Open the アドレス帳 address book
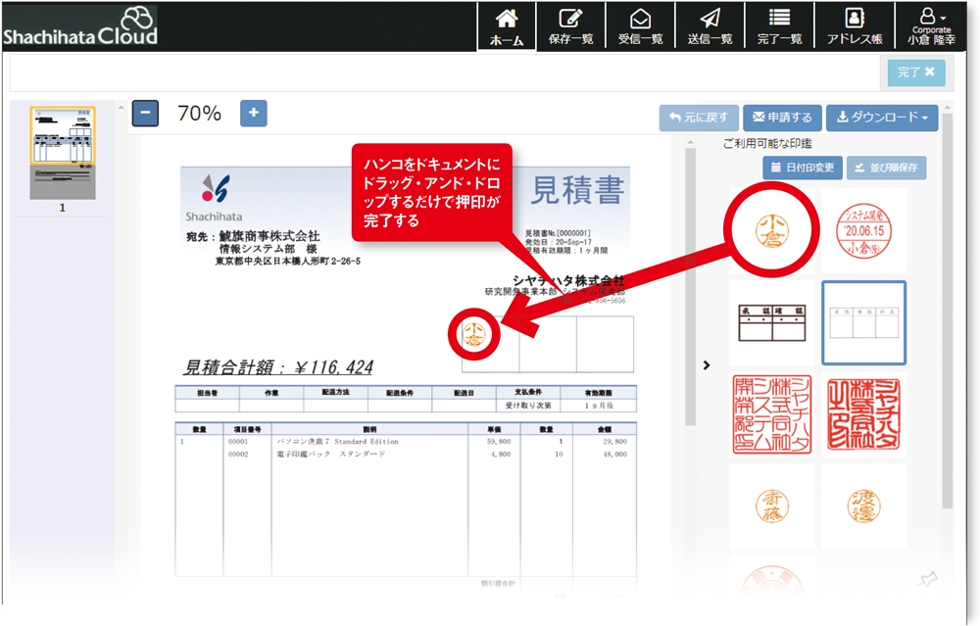Image resolution: width=980 pixels, height=626 pixels. 854,27
